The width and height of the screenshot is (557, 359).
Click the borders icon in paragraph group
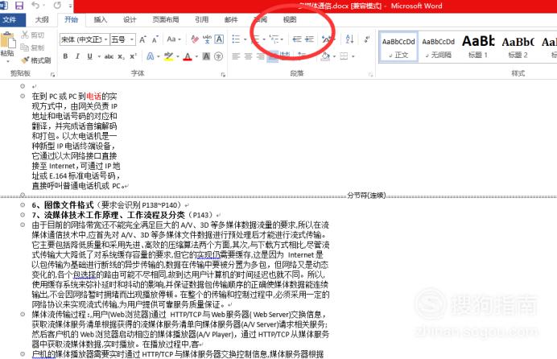click(x=344, y=56)
